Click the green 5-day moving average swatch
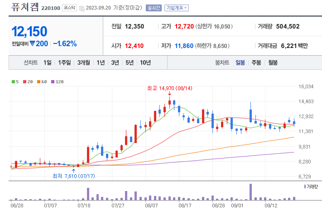Screen dimensions: 322x215 (13, 81)
